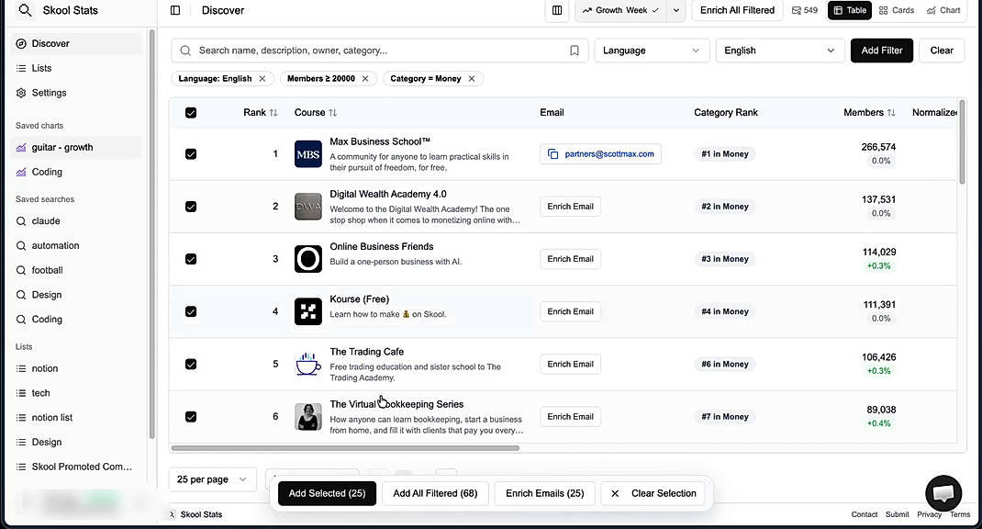Click the vertical table scrollbar

pyautogui.click(x=962, y=141)
